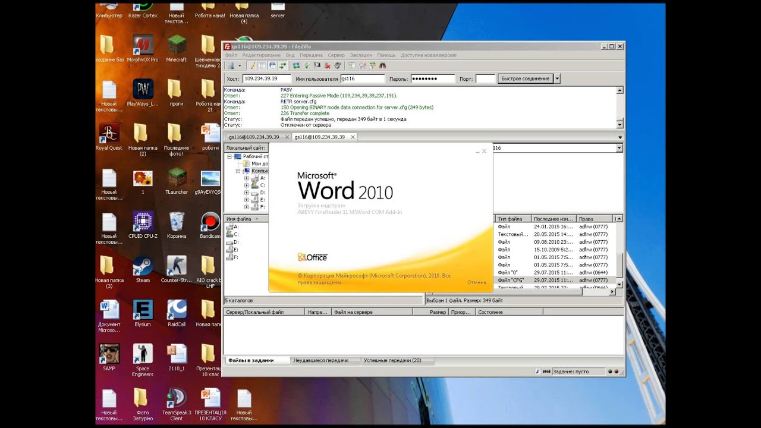761x428 pixels.
Task: Expand the E: drive tree node
Action: 246,200
